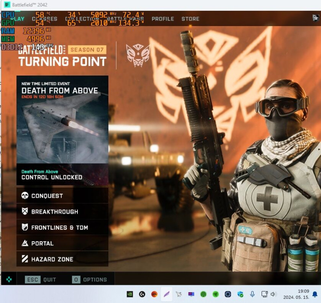Select the HAZARD ZONE mode

(x=63, y=259)
